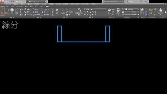Select the Hatch tool icon
Viewport: 167px width, 94px height.
point(21,15)
